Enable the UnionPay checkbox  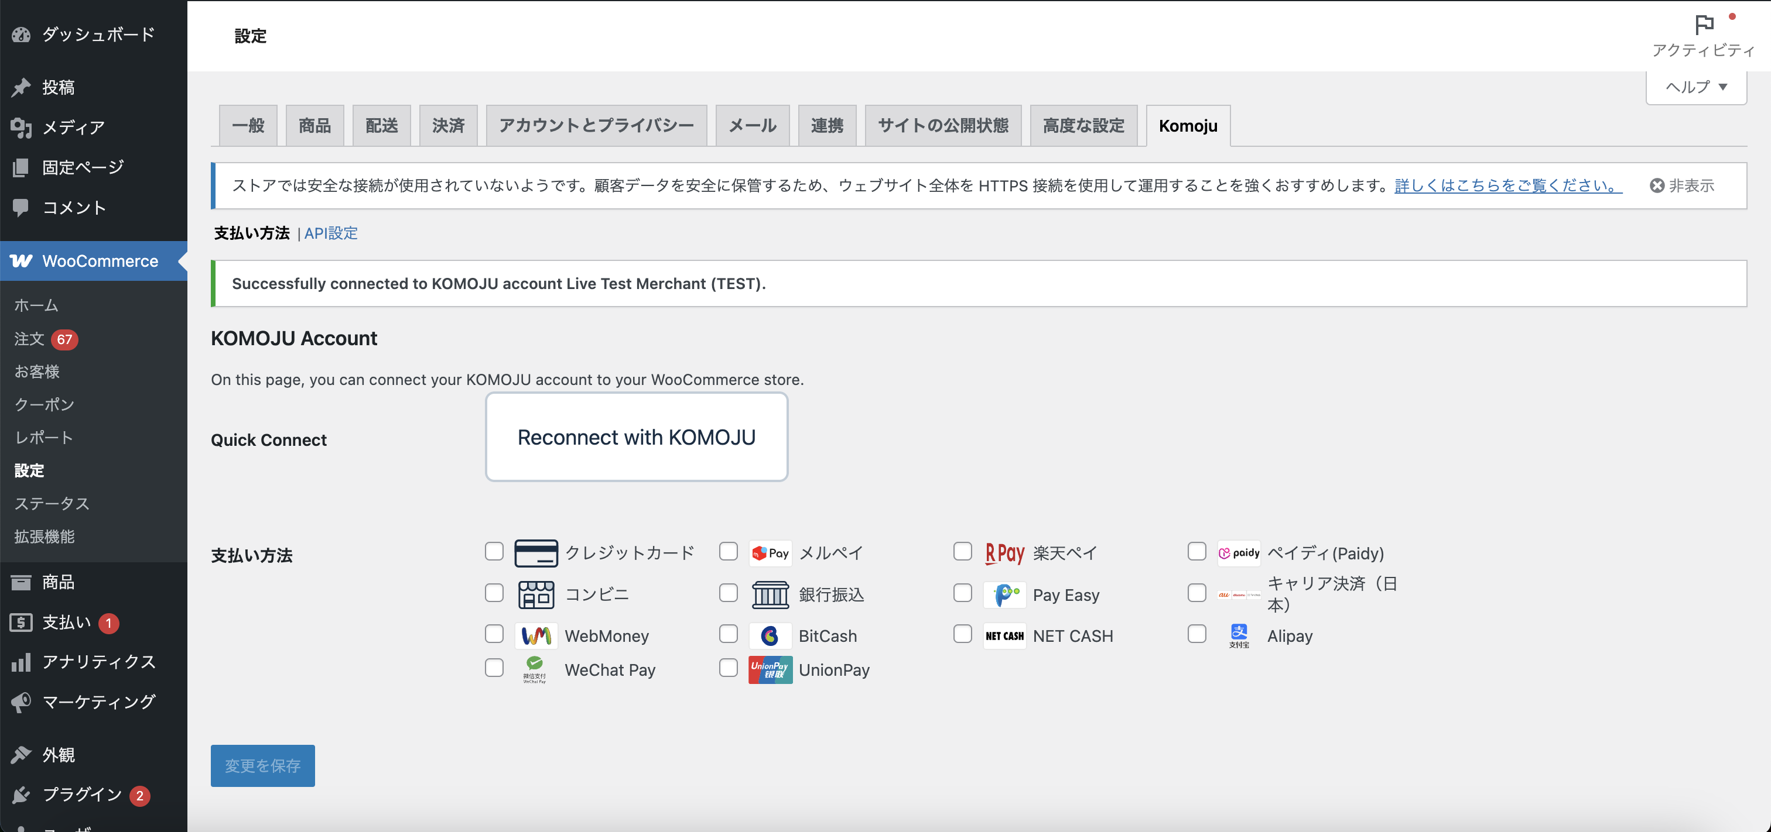(728, 668)
